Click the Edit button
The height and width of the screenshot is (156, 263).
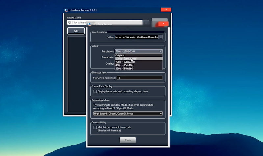click(x=76, y=31)
